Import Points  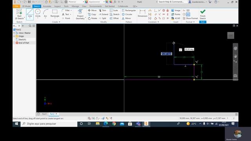tap(176, 14)
